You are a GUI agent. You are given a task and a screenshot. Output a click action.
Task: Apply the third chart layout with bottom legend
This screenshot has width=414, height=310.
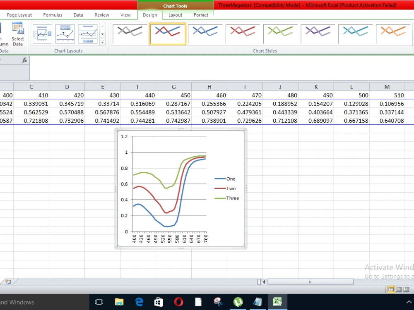click(x=89, y=33)
